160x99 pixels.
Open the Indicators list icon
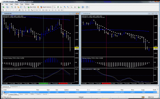(79, 7)
